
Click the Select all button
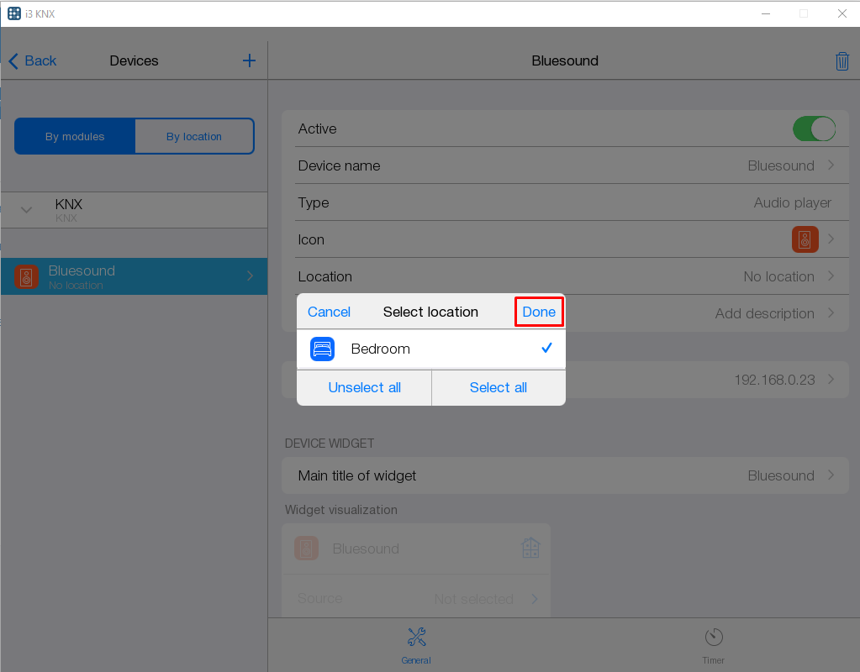click(x=498, y=387)
